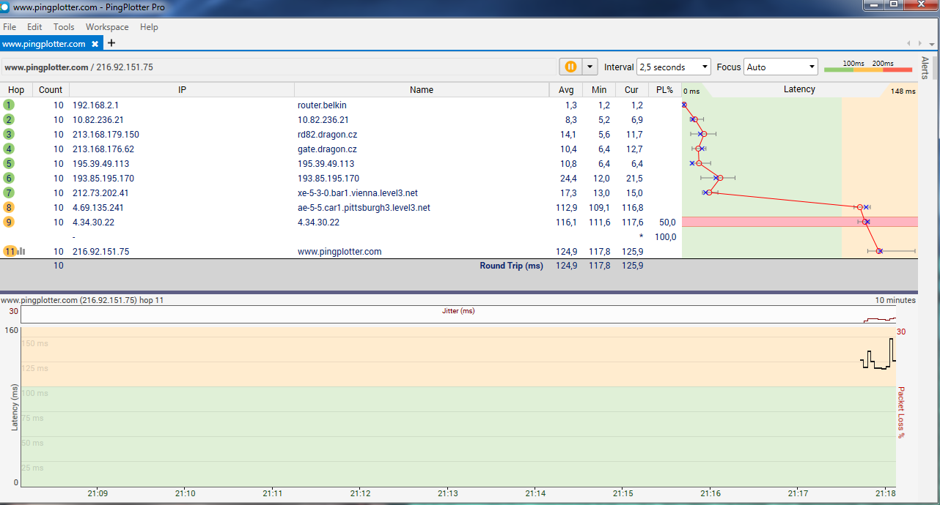
Task: Click hop 8 orange circle icon
Action: click(x=9, y=207)
